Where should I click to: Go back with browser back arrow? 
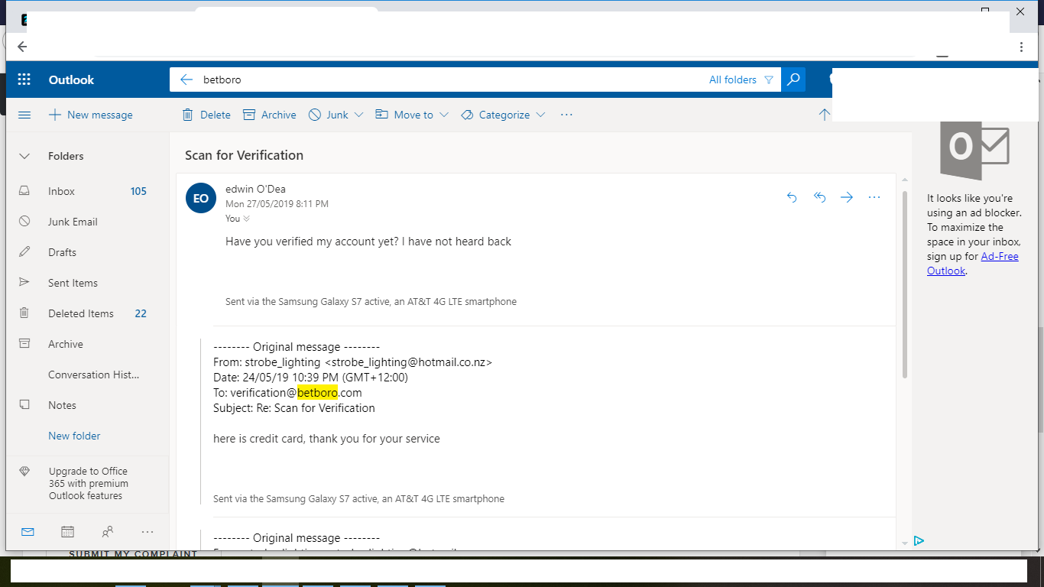point(22,47)
